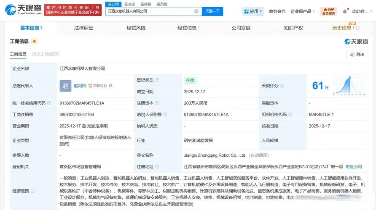This screenshot has height=210, width=376.
Task: Click help icon beside 历史信息 tab
Action: coord(357,28)
